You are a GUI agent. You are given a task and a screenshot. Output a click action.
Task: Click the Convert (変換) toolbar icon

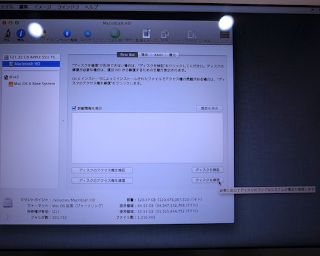164,34
